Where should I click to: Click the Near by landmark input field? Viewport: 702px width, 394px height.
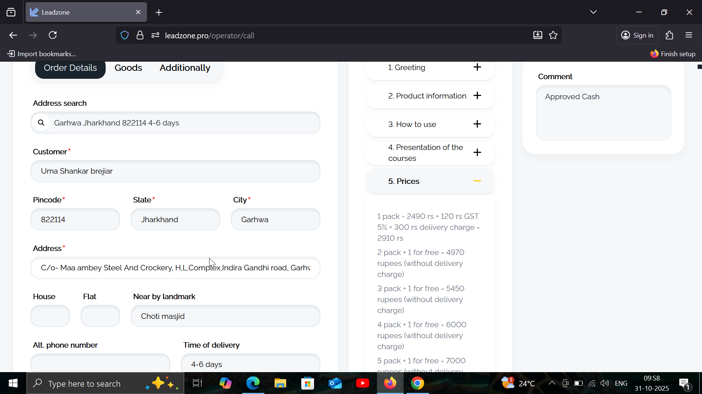click(225, 316)
